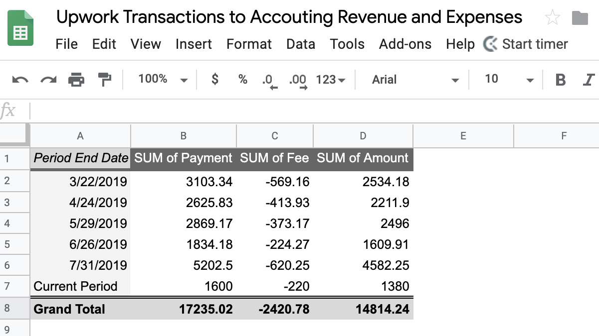Select column C header
Image resolution: width=599 pixels, height=336 pixels.
pyautogui.click(x=275, y=136)
